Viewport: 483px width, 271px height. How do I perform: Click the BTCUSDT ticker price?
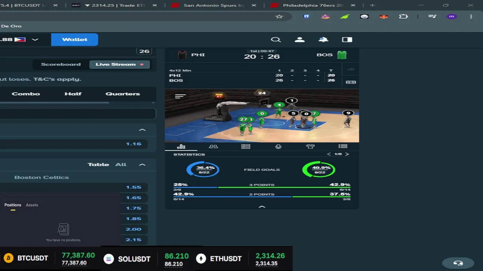coord(78,256)
